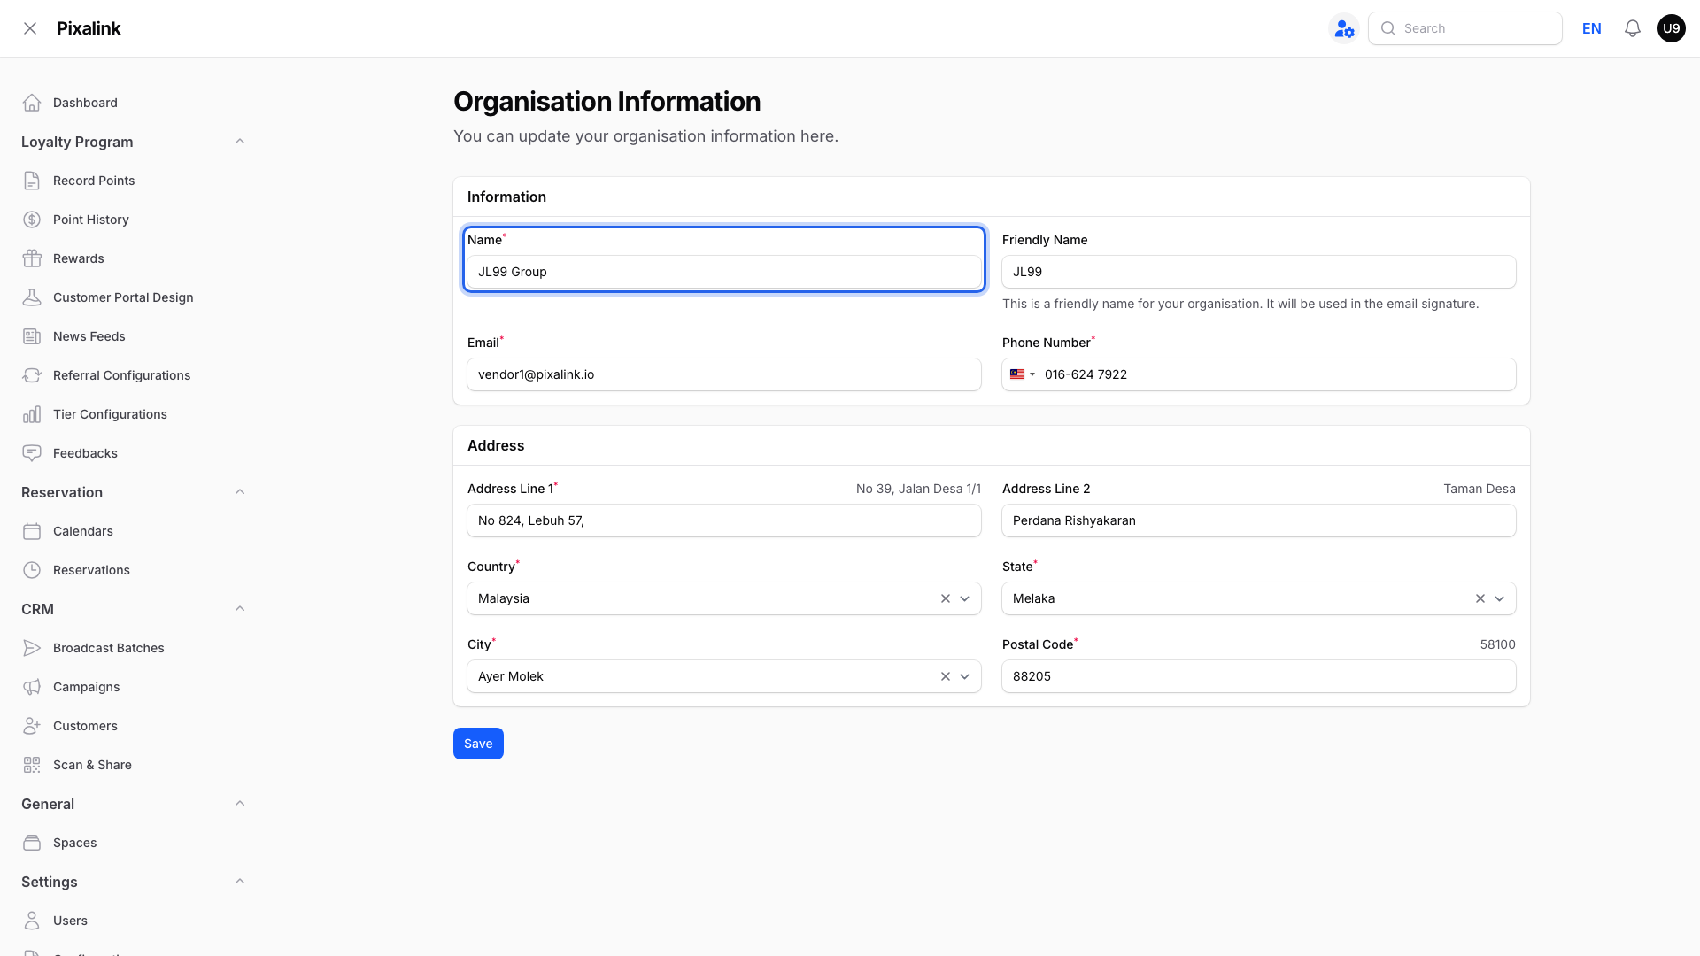Go to Point History page

click(91, 220)
